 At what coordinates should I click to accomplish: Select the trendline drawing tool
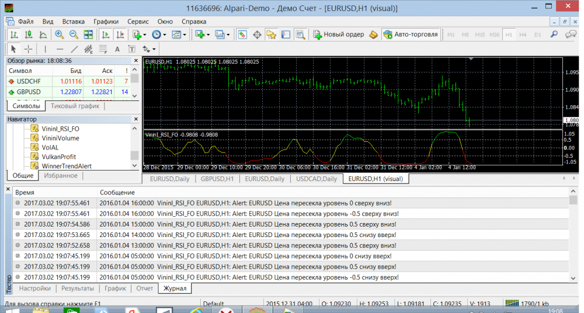74,49
